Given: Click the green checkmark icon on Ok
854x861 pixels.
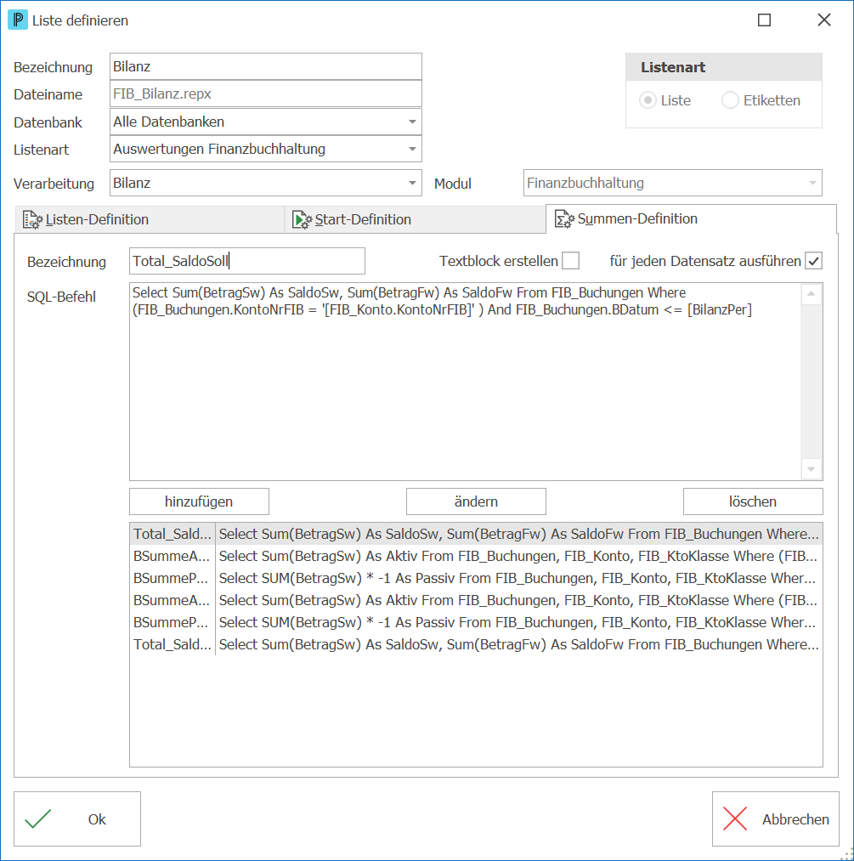Looking at the screenshot, I should [38, 819].
